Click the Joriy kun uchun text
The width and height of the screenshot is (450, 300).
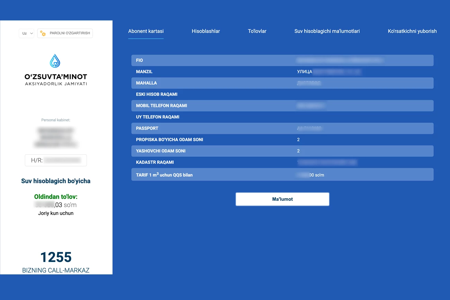[56, 213]
